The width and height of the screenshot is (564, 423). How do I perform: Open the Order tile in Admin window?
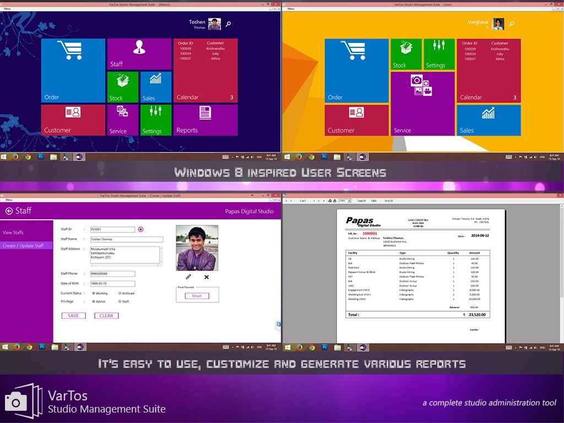tap(73, 70)
